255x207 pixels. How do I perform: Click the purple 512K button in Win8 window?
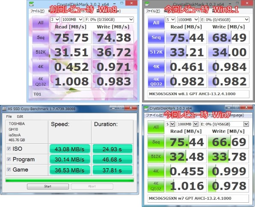[41, 52]
